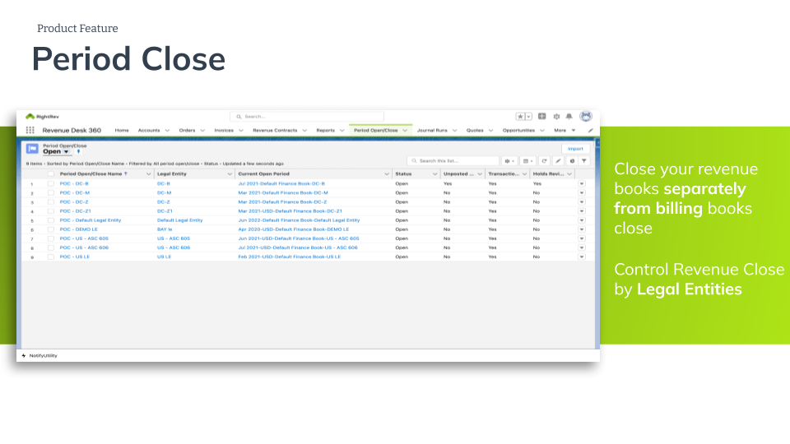790x444 pixels.
Task: Open row actions for POC - DEMO LE
Action: click(582, 229)
